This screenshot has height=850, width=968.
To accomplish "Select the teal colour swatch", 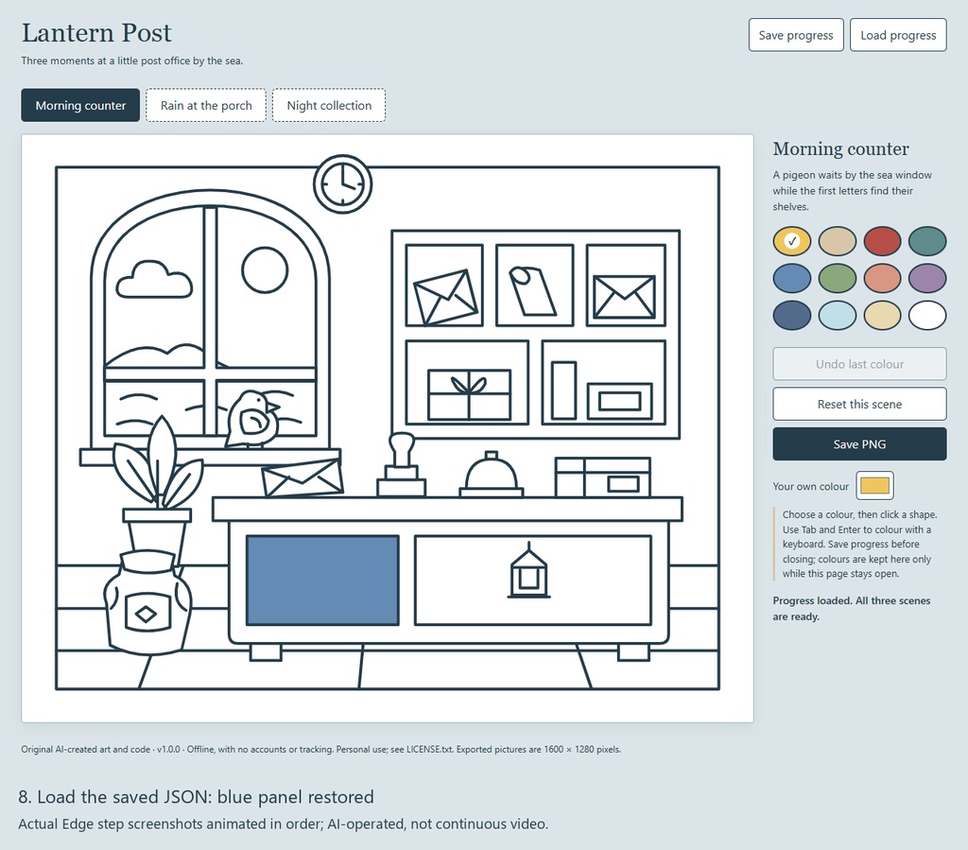I will coord(927,241).
